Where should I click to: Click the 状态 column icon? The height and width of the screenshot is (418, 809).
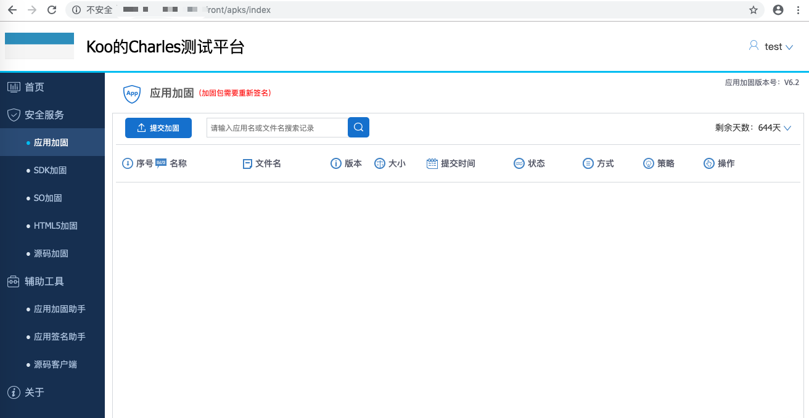[519, 163]
